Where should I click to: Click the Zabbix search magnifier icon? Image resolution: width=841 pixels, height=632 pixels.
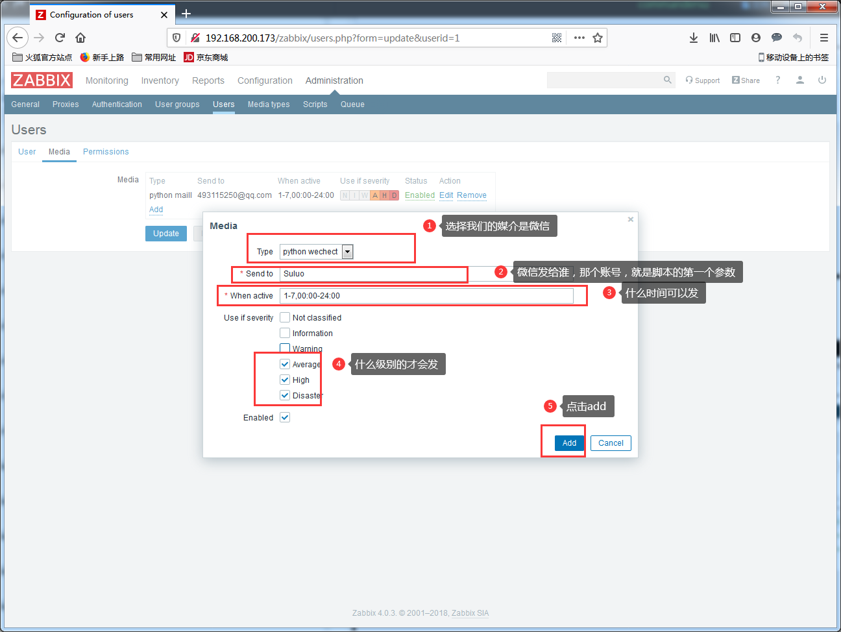(x=668, y=80)
